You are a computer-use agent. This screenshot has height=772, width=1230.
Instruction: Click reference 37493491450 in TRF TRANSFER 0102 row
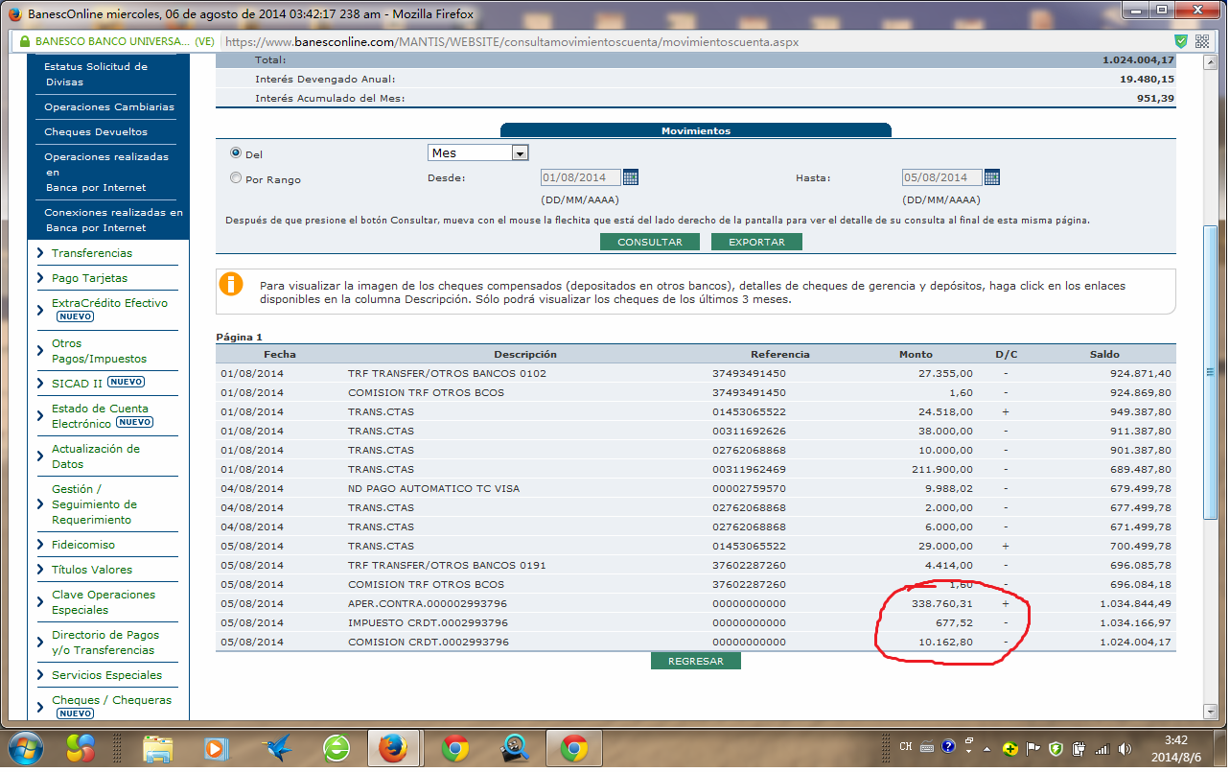pyautogui.click(x=749, y=373)
